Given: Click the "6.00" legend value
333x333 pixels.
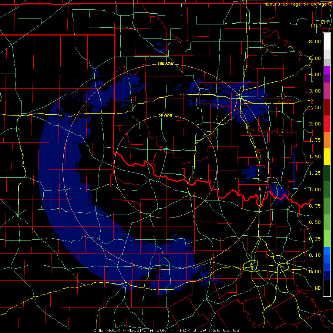Looking at the screenshot, I should [x=315, y=58].
